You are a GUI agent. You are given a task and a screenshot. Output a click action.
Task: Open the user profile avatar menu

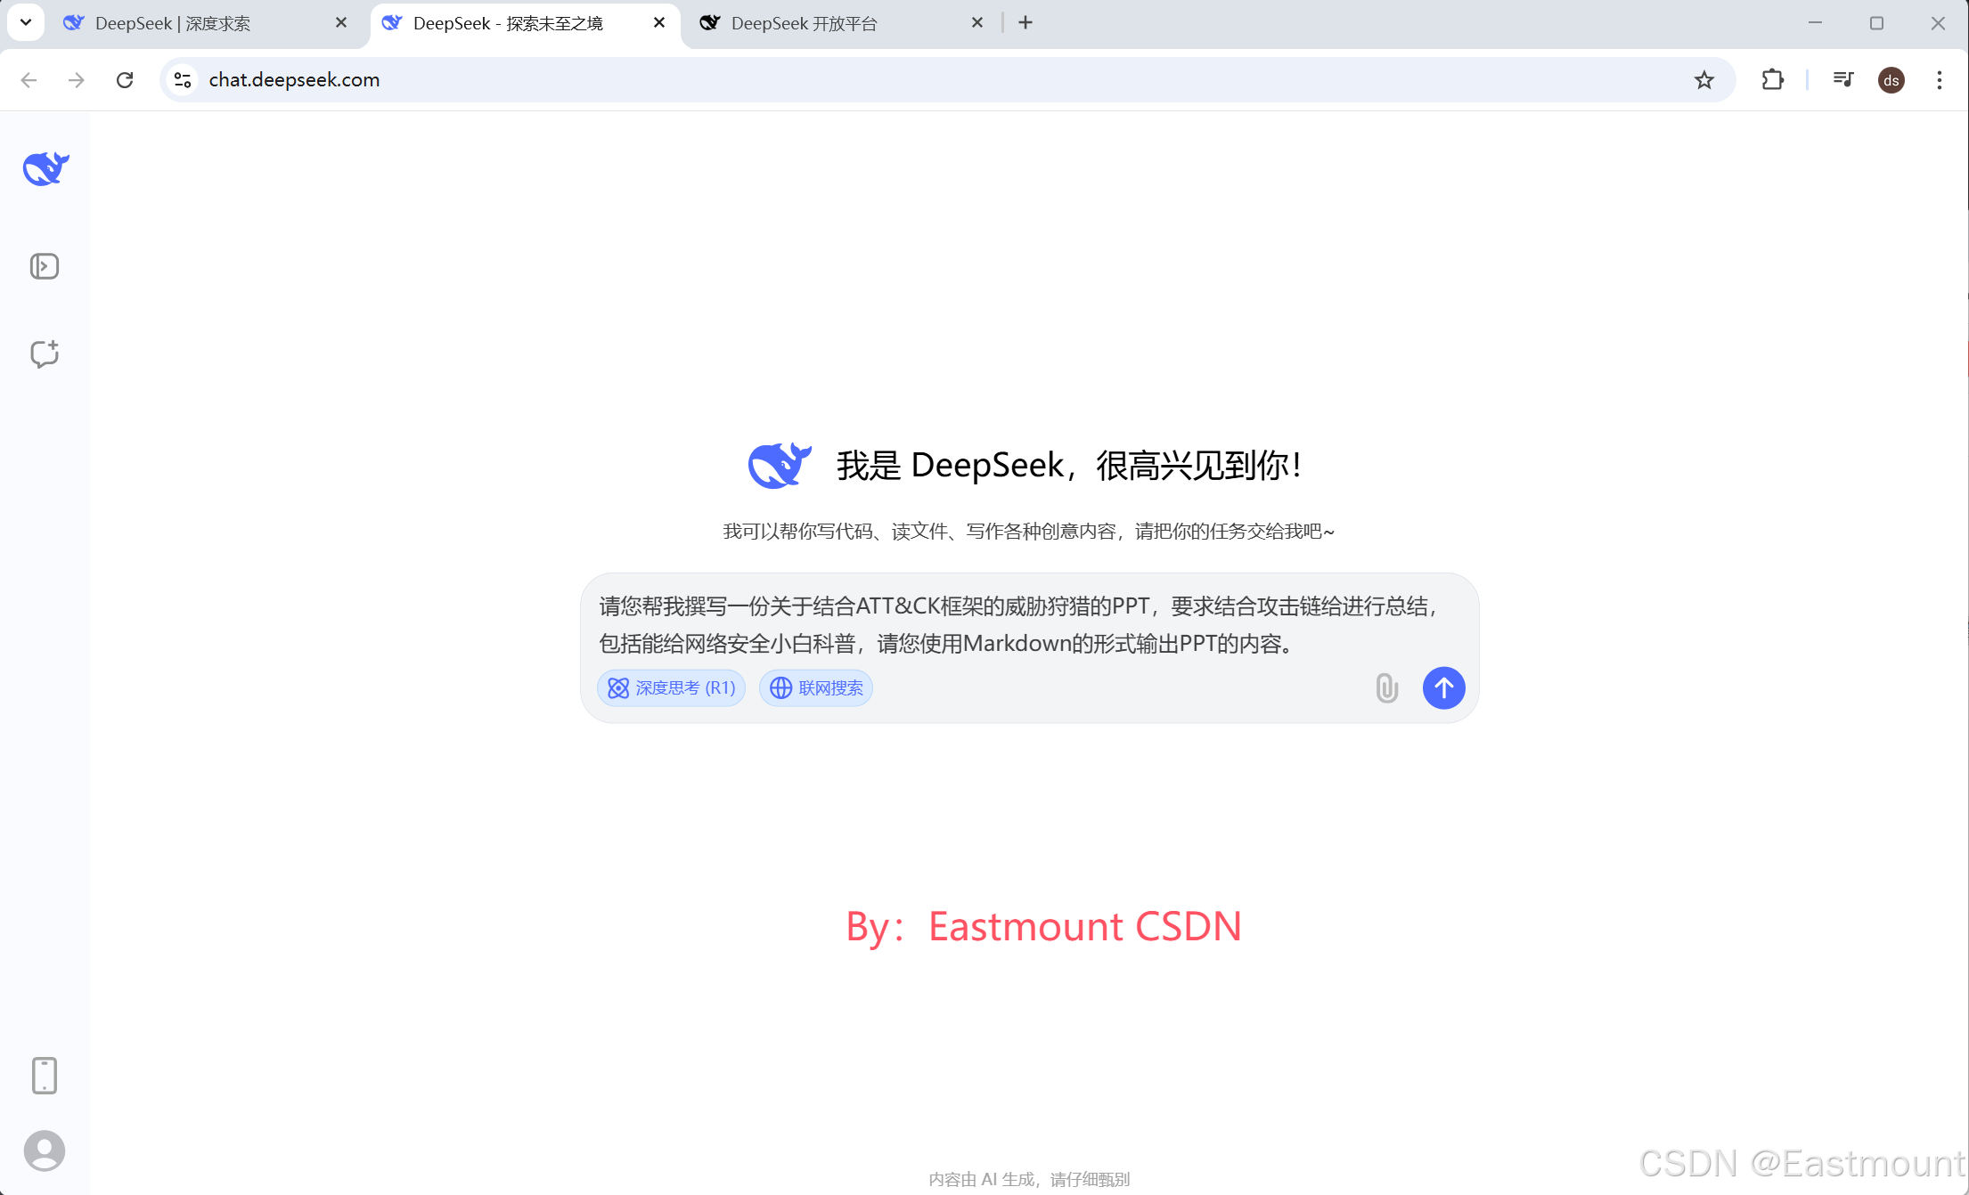point(45,1151)
